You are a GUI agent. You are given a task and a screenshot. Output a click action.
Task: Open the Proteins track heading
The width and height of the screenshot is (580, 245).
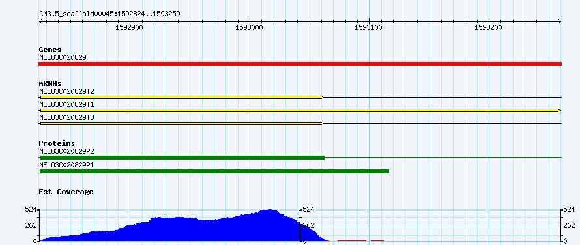click(57, 143)
